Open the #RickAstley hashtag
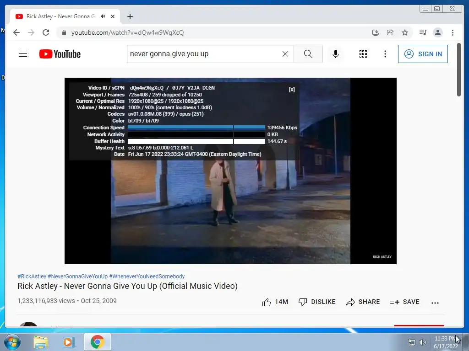The height and width of the screenshot is (351, 469). pos(32,277)
